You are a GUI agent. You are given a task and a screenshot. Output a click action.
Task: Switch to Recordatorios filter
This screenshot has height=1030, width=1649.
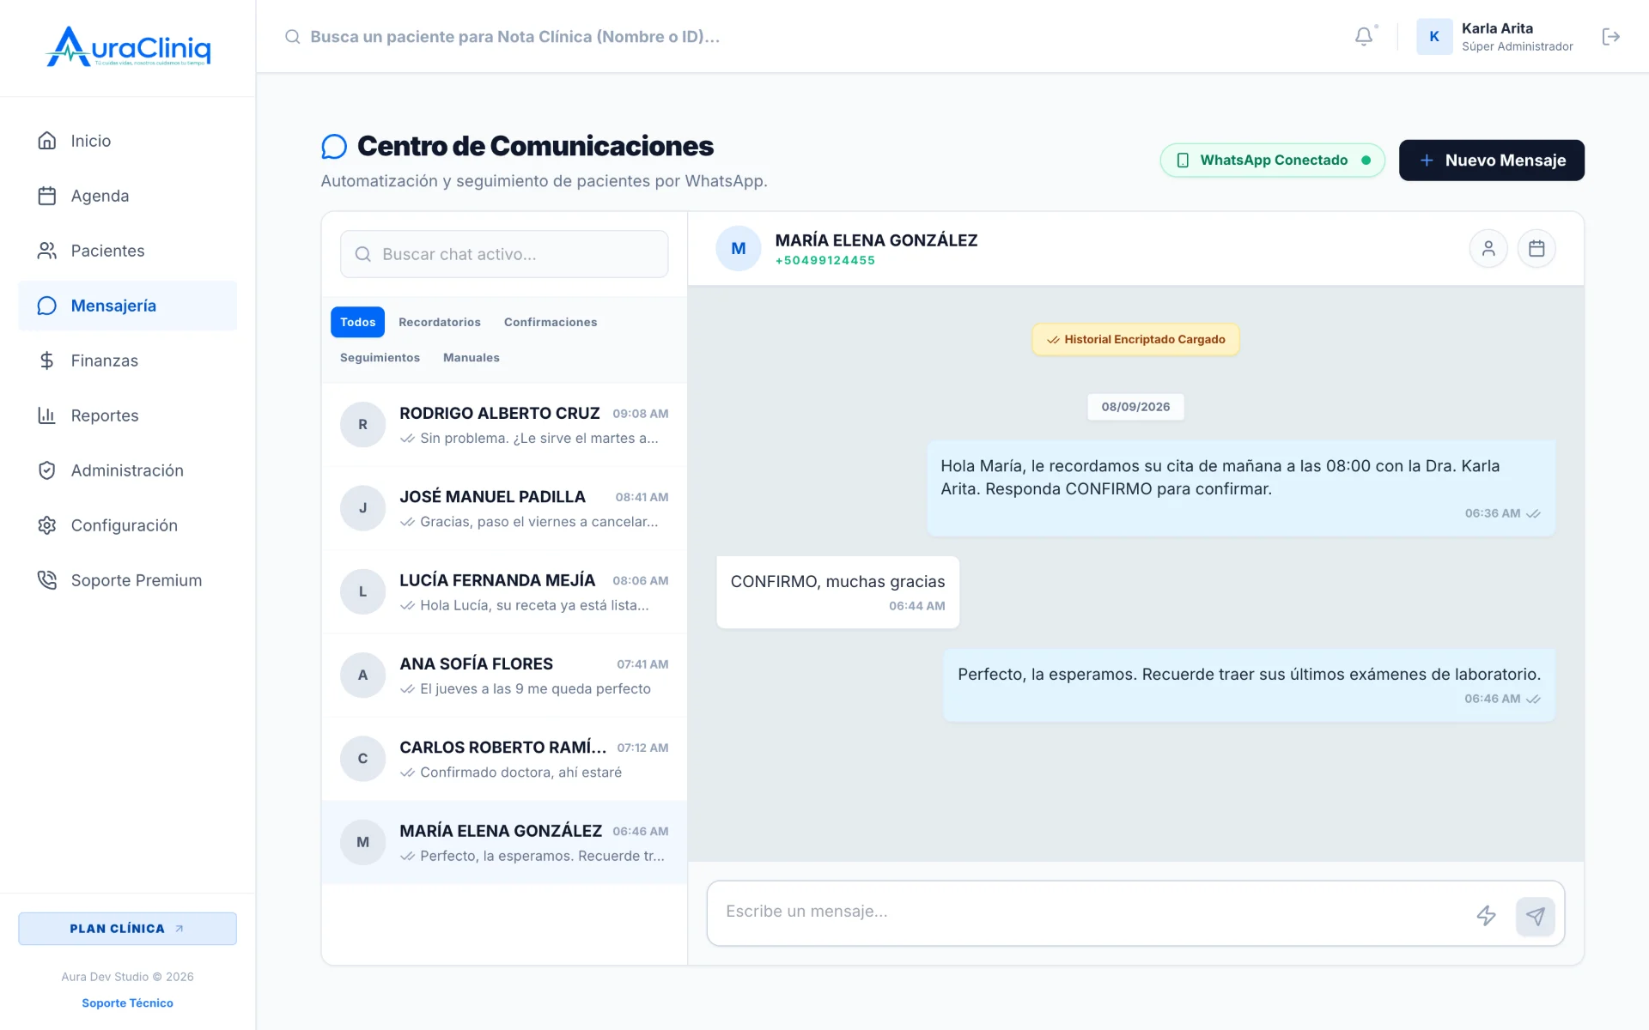click(x=440, y=322)
